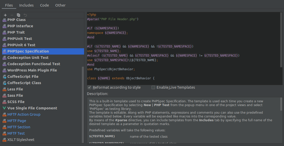Click the Codeception Functional Test icon

(4, 64)
